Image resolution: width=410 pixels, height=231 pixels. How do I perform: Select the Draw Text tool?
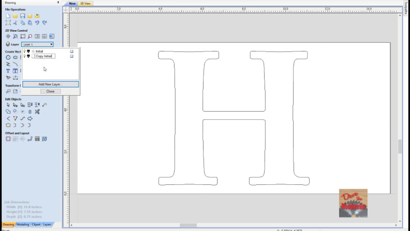8,71
